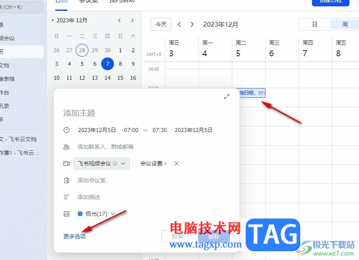Viewport: 359px width, 260px height.
Task: Go to next week in main calendar
Action: pos(192,24)
